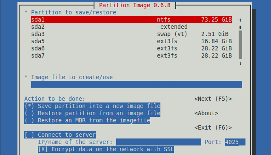Select the sda7 ext3fs partition

(131, 56)
